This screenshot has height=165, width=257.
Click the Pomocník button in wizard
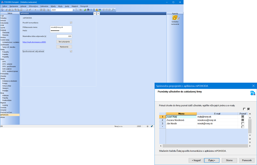pyautogui.click(x=247, y=160)
